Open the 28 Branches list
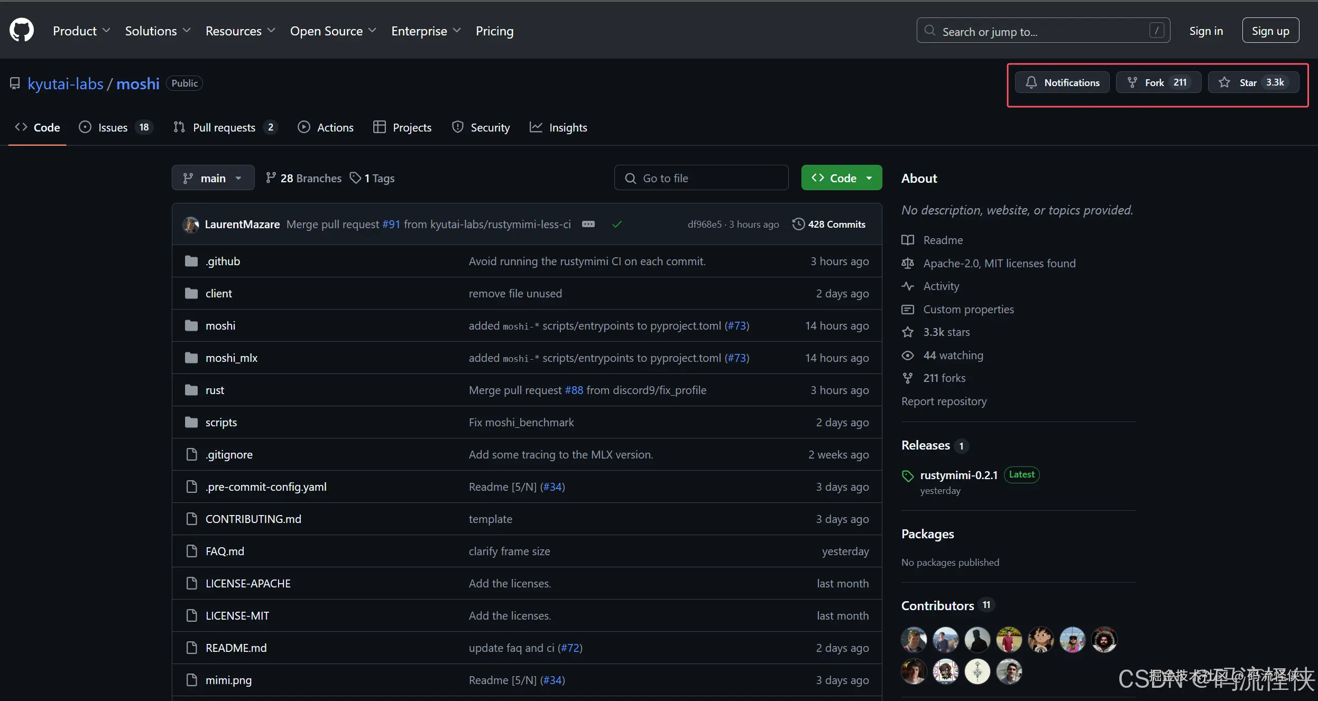1318x701 pixels. coord(303,179)
